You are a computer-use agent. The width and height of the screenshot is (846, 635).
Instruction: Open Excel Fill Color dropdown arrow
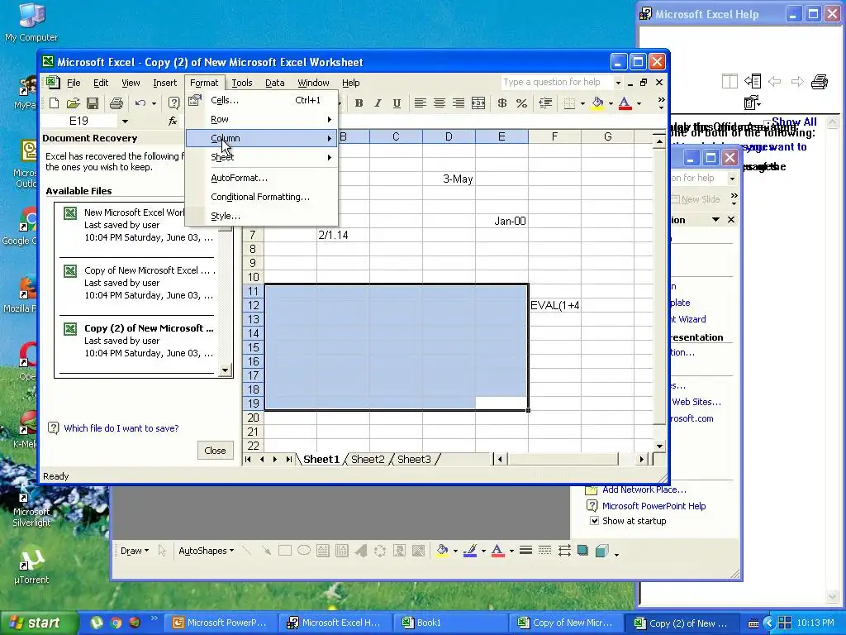611,103
